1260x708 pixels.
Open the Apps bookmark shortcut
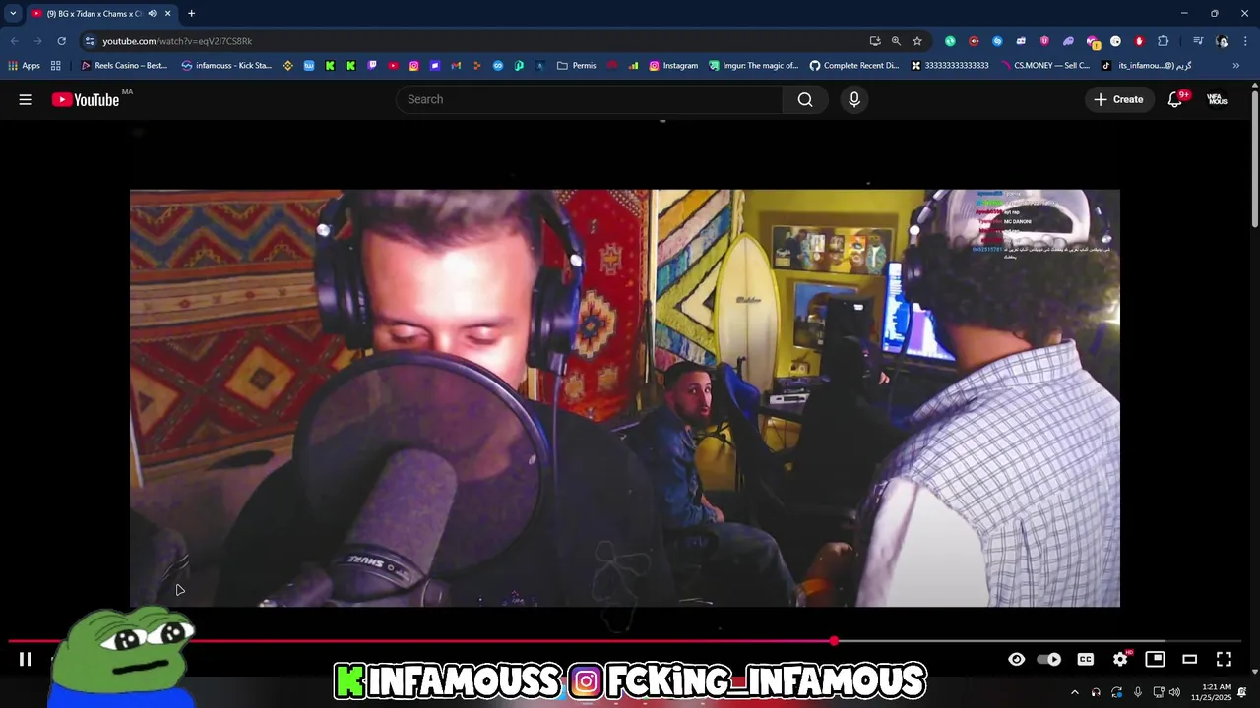[24, 66]
